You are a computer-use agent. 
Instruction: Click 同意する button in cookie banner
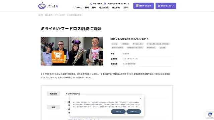click(118, 112)
